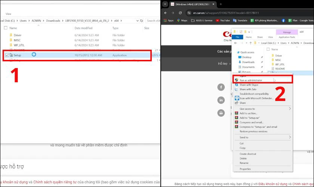Click Downloads in Quick access sidebar
The width and height of the screenshot is (314, 187).
[248, 62]
